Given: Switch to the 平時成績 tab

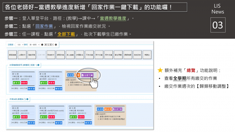Looking at the screenshot, I should click(89, 55).
